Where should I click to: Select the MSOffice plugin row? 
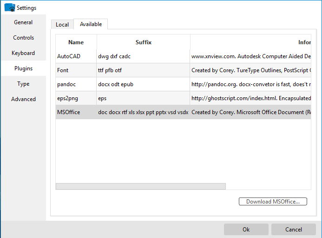183,112
